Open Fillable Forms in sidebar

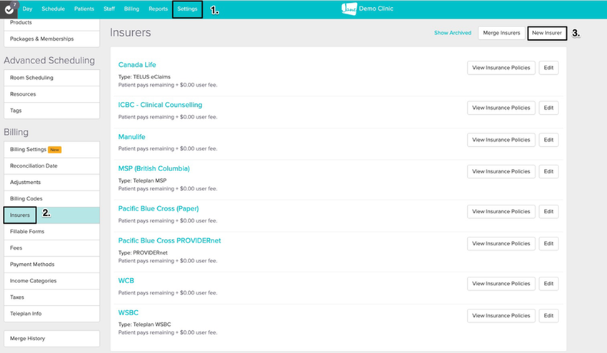(x=52, y=232)
